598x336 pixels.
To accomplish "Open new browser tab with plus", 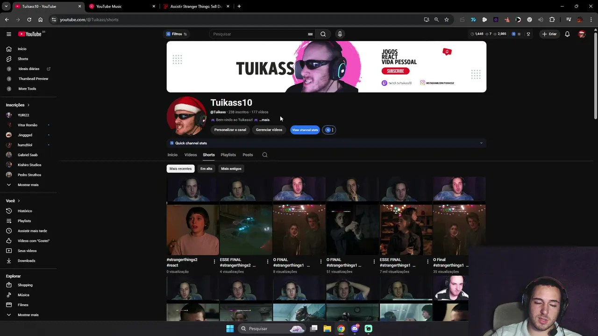I will [239, 7].
